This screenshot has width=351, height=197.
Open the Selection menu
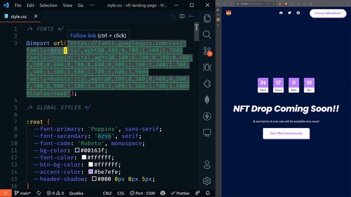[48, 5]
